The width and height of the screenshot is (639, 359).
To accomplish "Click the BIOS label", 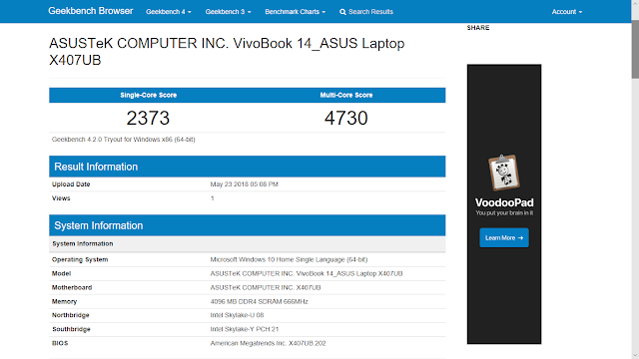I will (x=60, y=343).
